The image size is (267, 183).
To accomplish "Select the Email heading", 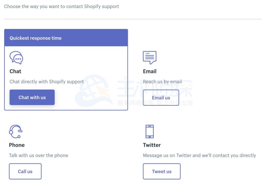I will (150, 71).
